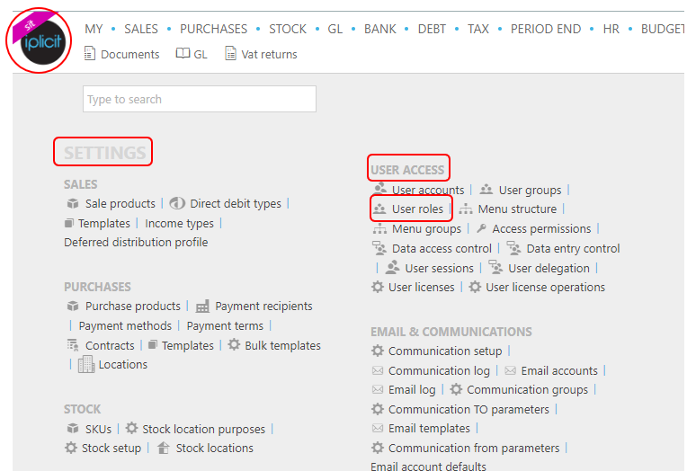Click the Direct debit types icon
The image size is (687, 471).
[x=177, y=204]
